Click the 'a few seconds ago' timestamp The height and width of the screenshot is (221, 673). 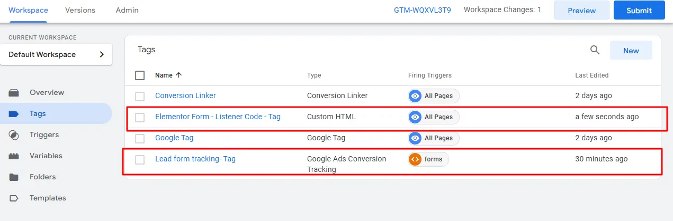[607, 117]
